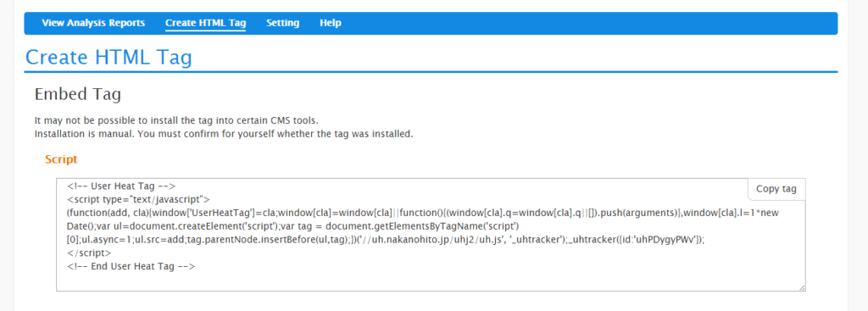Click the Installation is manual notice text
Image resolution: width=868 pixels, height=311 pixels.
224,134
